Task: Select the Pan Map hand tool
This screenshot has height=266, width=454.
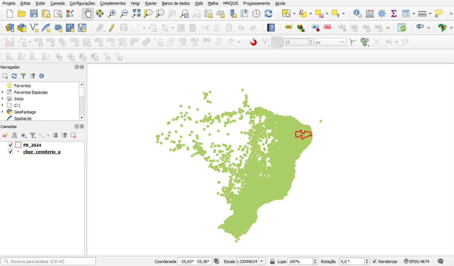Action: (88, 14)
